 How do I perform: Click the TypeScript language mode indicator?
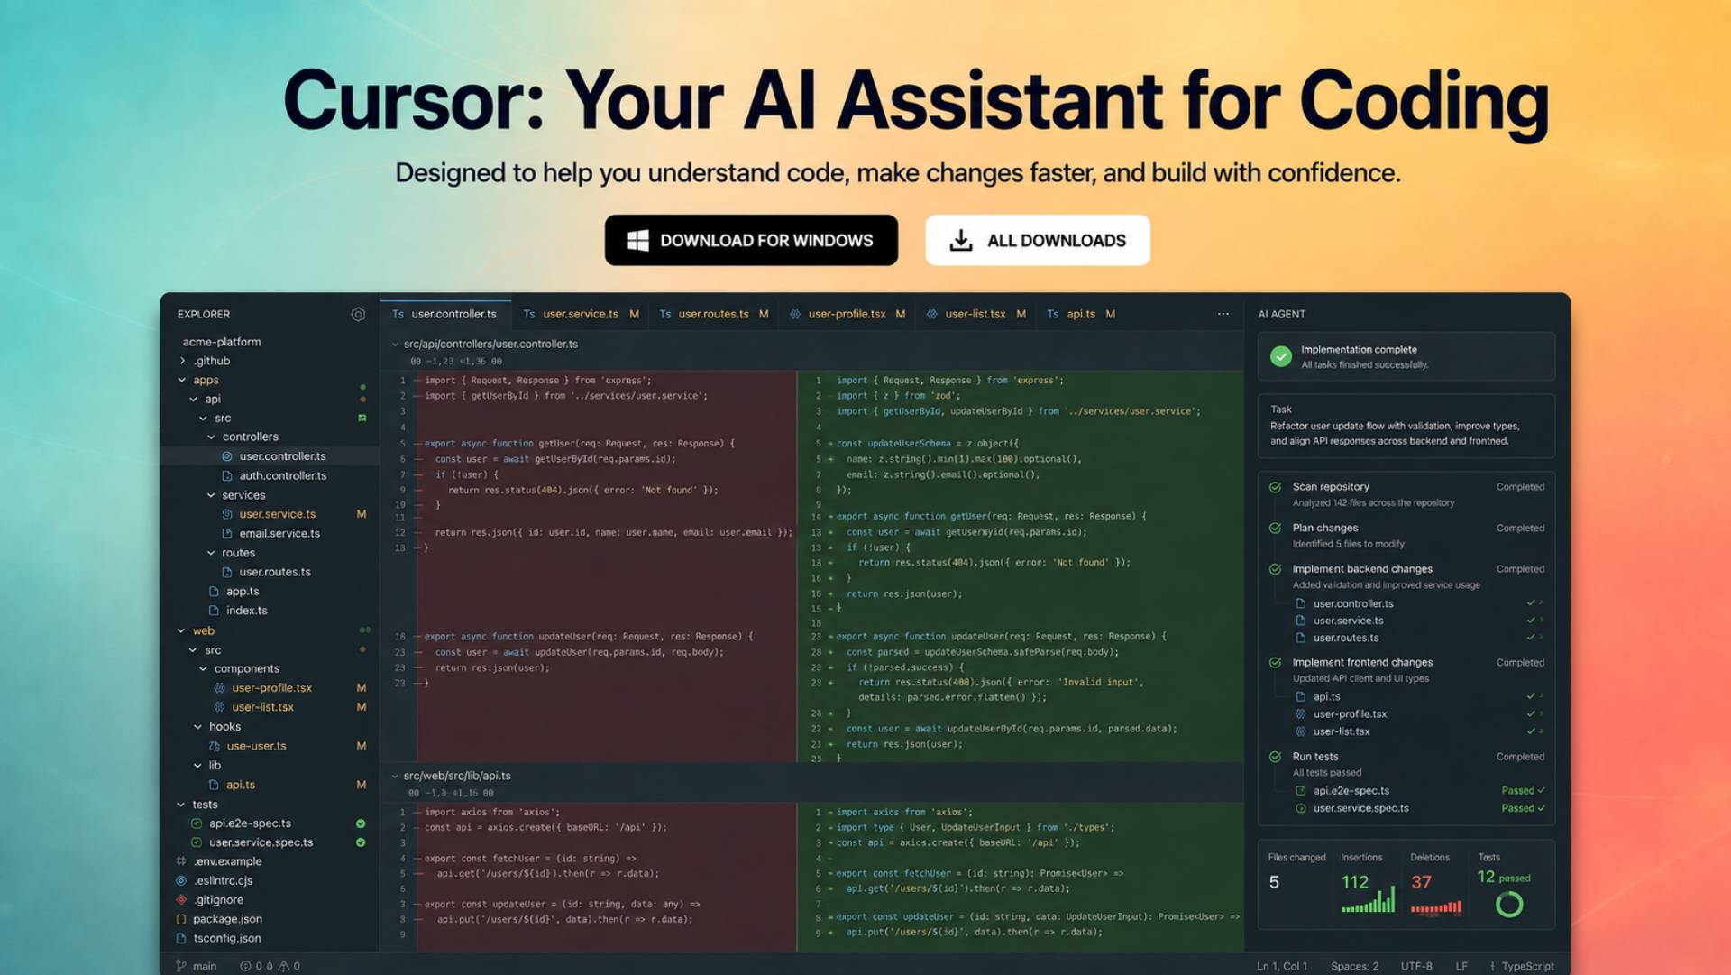click(x=1526, y=966)
